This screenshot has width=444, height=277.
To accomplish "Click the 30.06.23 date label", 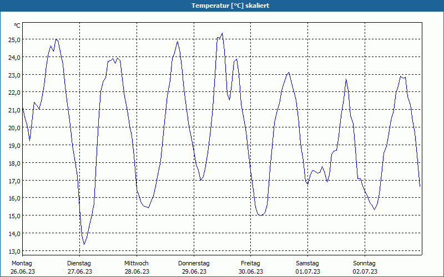I will click(250, 271).
